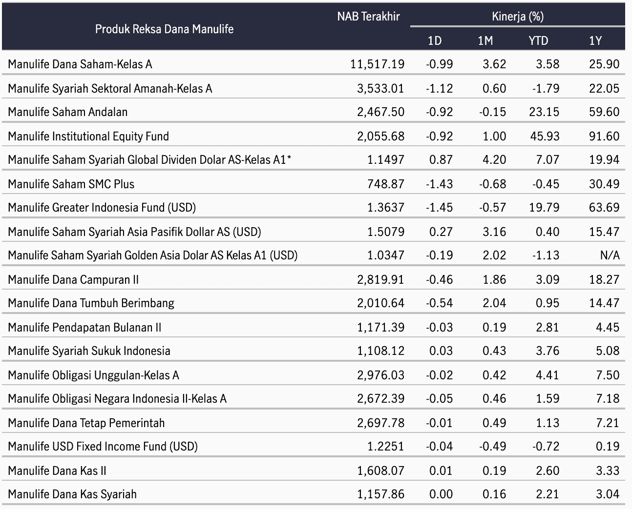The height and width of the screenshot is (509, 632).
Task: Click the 1Y value 25.90
Action: pos(604,64)
